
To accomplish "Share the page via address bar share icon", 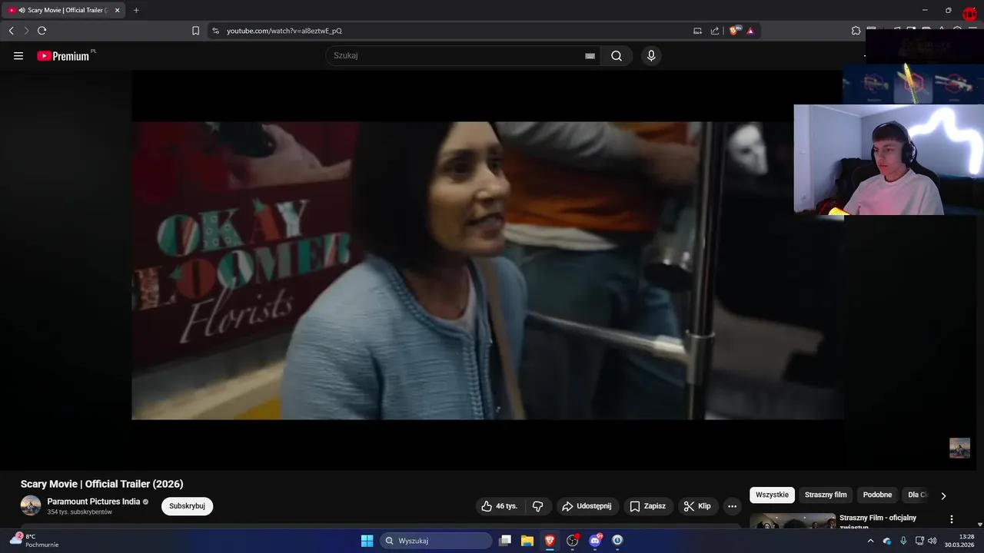I will click(x=715, y=31).
